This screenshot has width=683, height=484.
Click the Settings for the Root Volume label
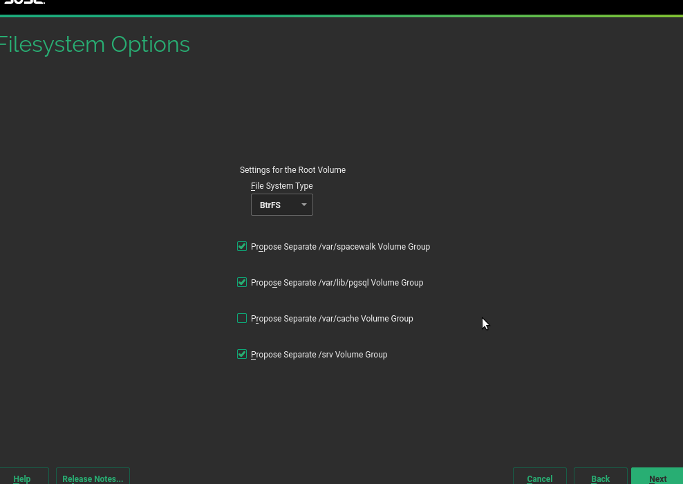[292, 169]
